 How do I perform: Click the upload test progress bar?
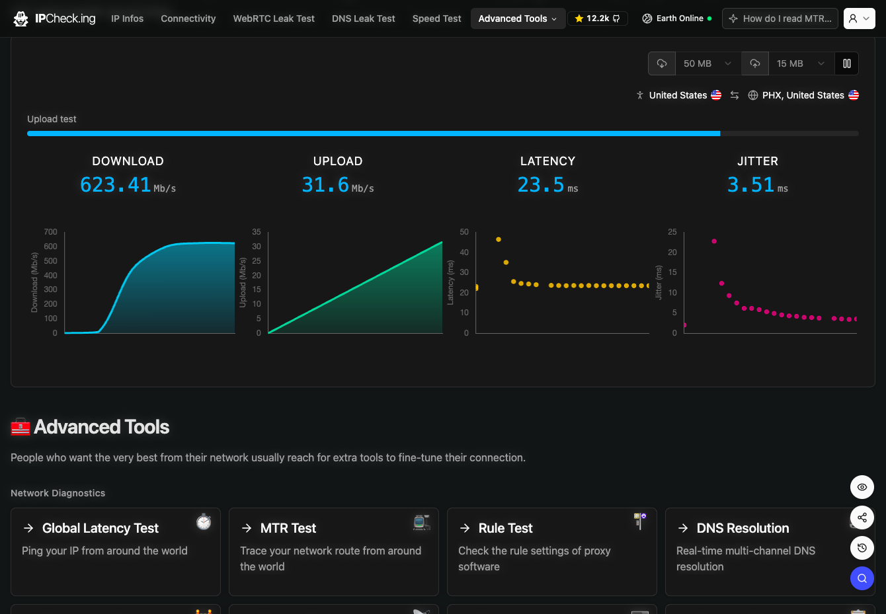click(443, 134)
